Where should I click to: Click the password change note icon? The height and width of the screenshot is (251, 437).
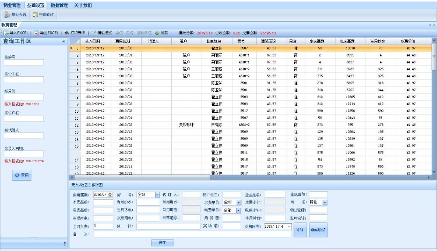(35, 15)
